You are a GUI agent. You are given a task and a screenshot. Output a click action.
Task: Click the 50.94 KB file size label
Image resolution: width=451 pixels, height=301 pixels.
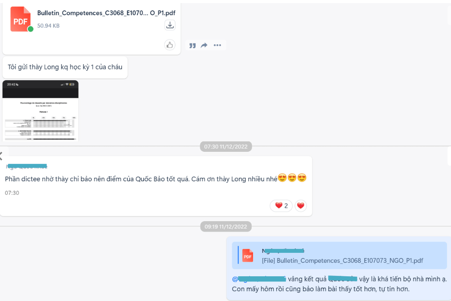click(48, 26)
